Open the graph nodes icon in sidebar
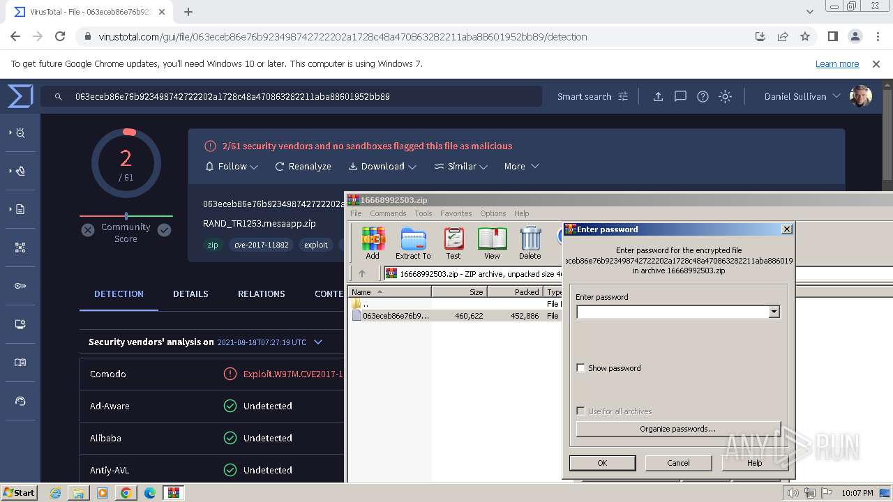Viewport: 893px width, 502px height. pyautogui.click(x=20, y=248)
